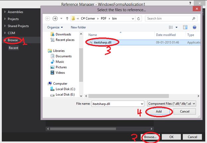The image size is (207, 143).
Task: Click the Music note icon
Action: 52,62
